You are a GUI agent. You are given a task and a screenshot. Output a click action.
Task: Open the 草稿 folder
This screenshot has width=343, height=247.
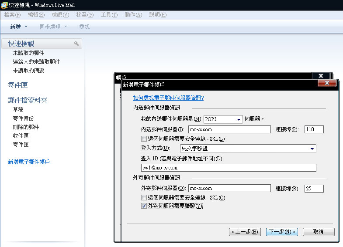tap(18, 109)
